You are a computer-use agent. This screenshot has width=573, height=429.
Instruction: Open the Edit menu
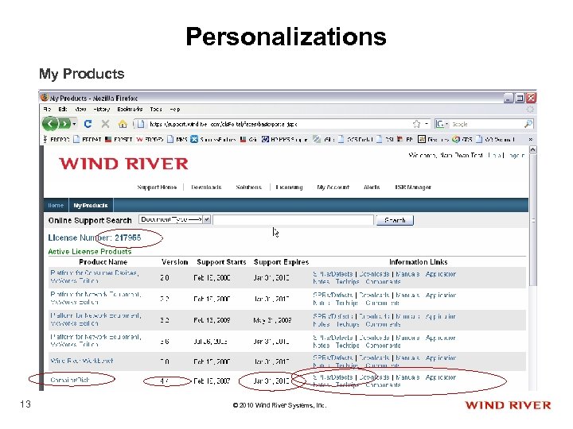pos(63,109)
